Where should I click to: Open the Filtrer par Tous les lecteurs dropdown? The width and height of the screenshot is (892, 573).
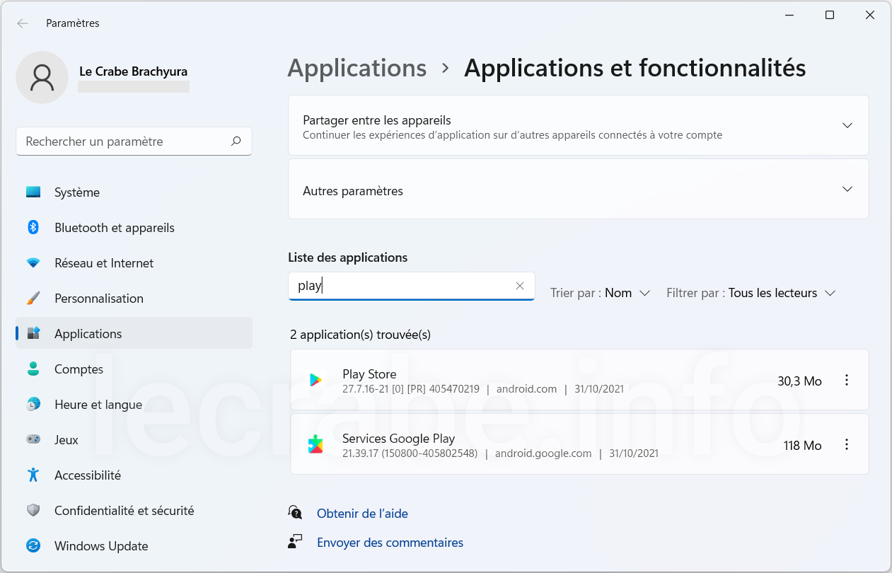[751, 293]
